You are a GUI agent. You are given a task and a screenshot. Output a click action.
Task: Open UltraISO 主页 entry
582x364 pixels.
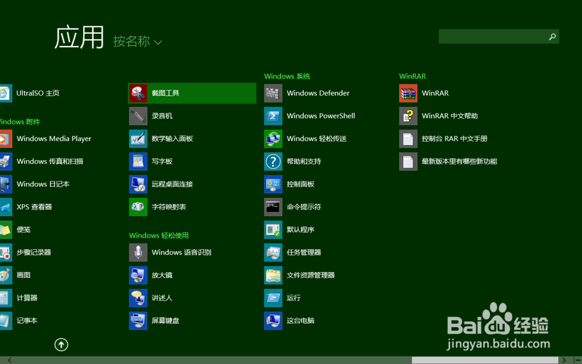coord(30,93)
